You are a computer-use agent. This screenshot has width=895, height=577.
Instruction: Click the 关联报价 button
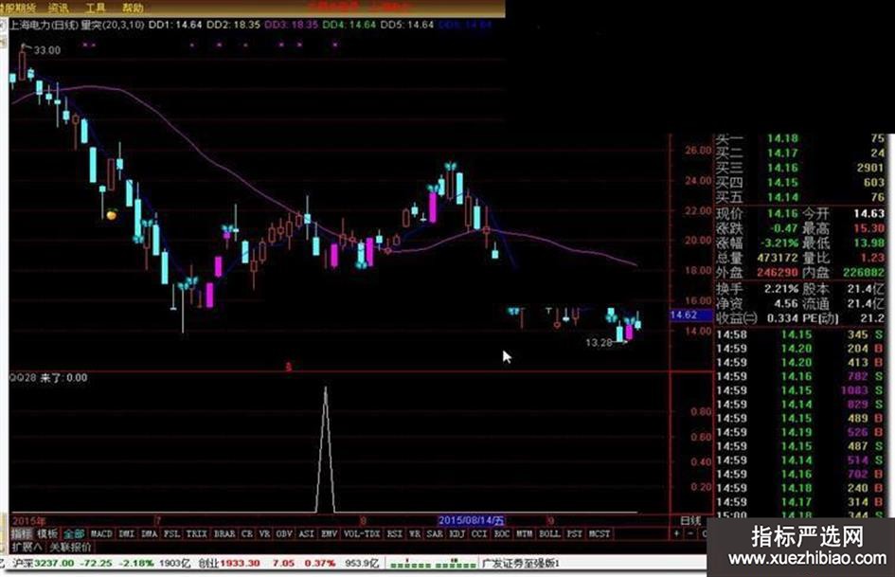[x=70, y=548]
